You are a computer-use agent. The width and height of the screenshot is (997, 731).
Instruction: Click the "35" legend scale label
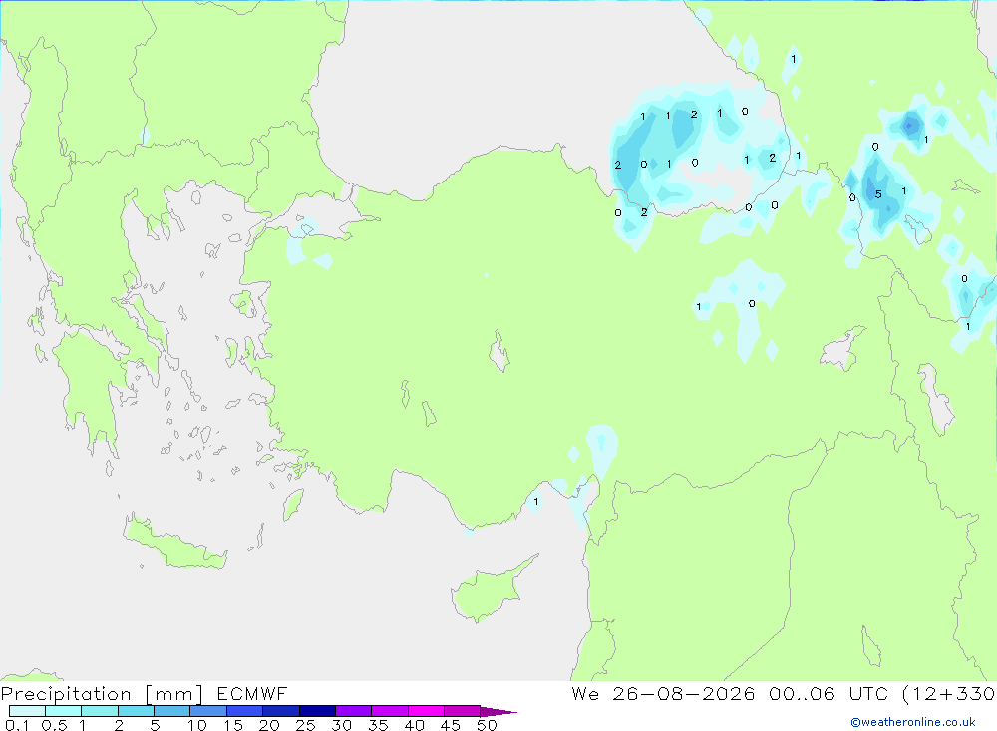378,725
